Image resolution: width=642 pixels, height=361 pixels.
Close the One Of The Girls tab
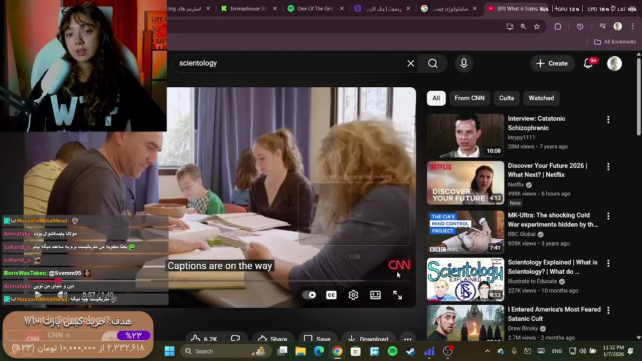tap(342, 9)
